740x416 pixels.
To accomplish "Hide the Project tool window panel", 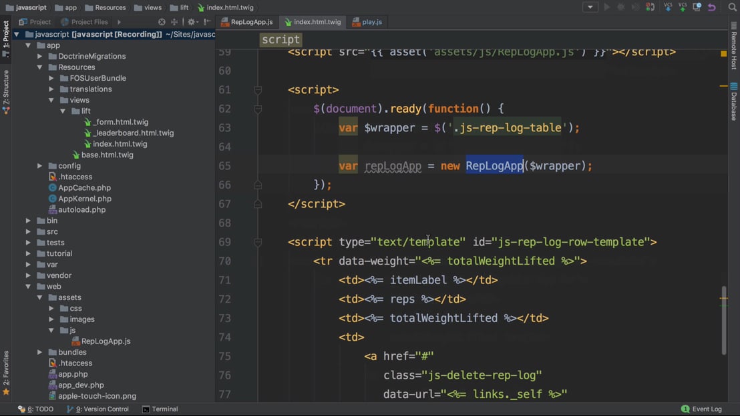I will click(x=208, y=22).
